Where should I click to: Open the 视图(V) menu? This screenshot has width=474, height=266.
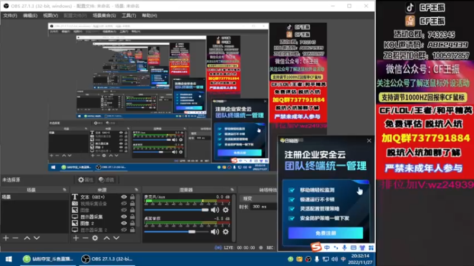[x=50, y=15]
